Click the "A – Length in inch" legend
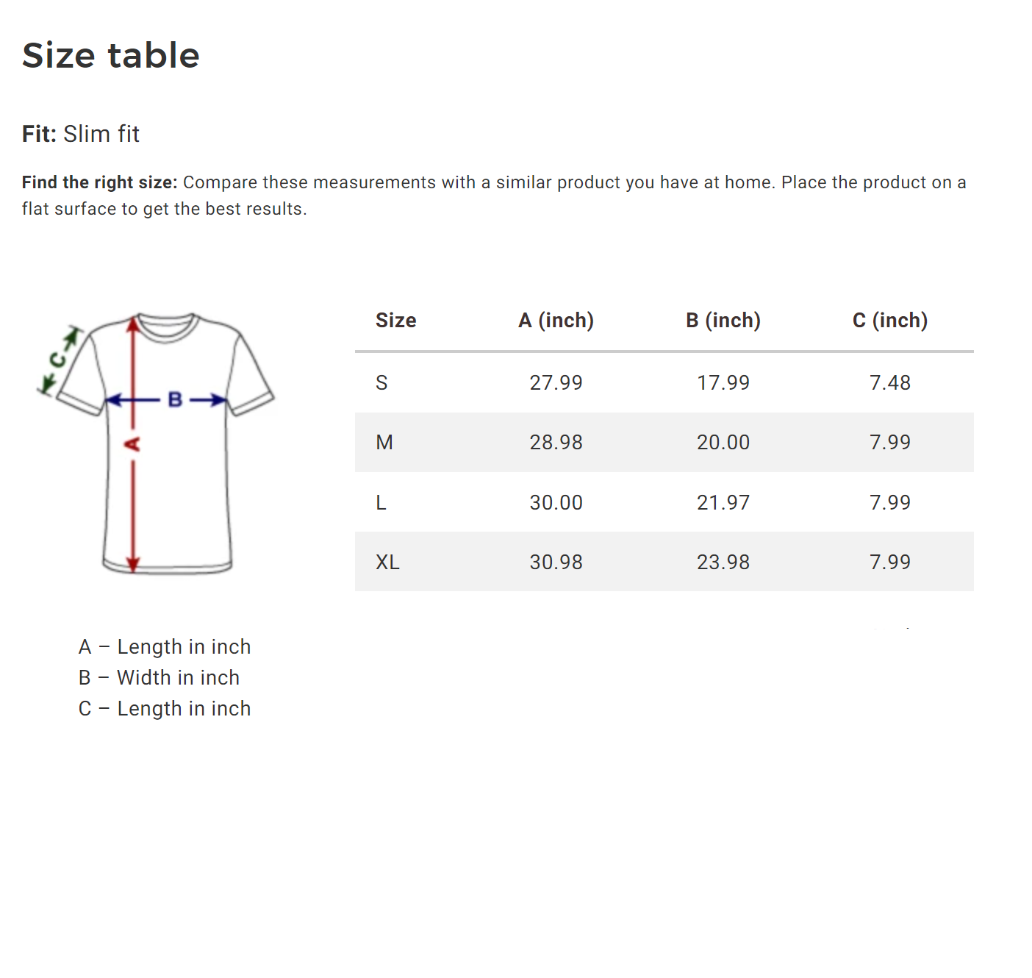 coord(165,647)
